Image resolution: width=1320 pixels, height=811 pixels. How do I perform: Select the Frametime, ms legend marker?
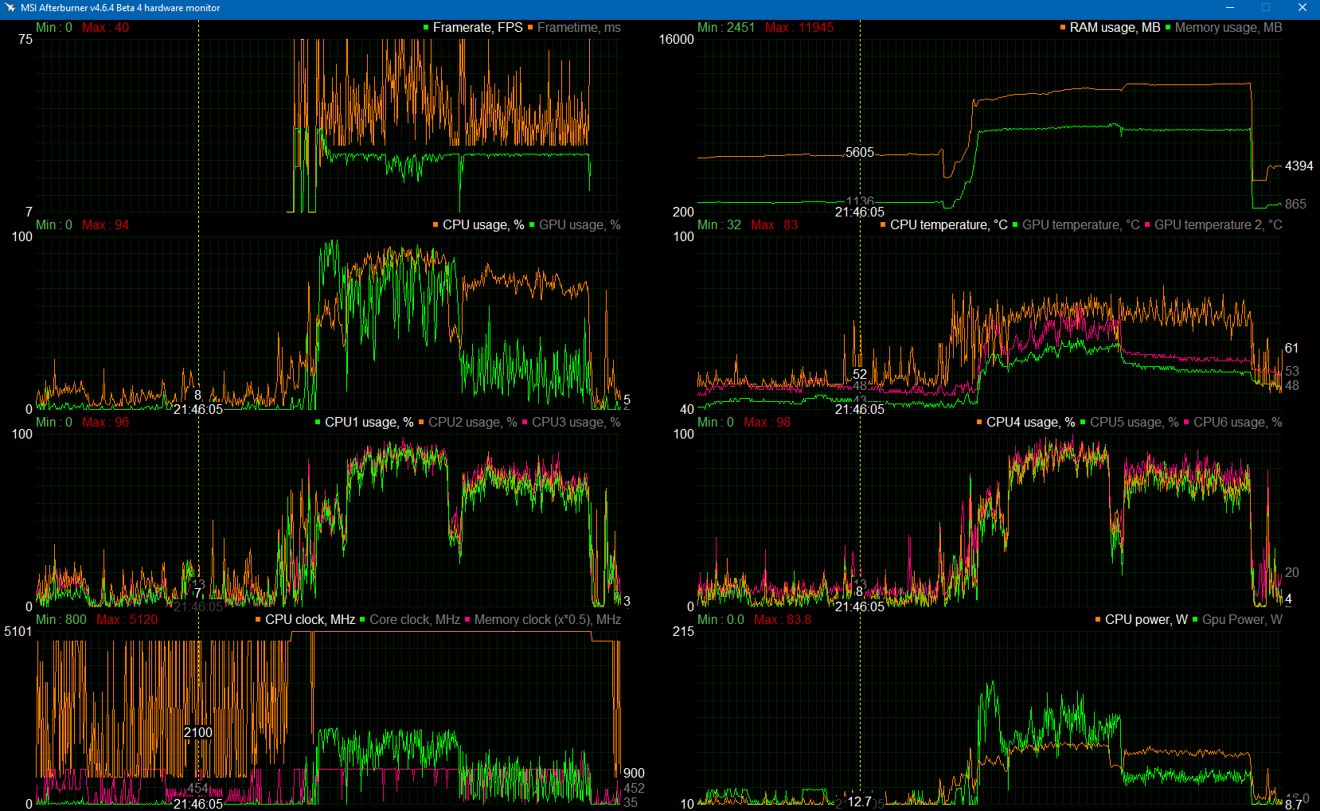[530, 26]
